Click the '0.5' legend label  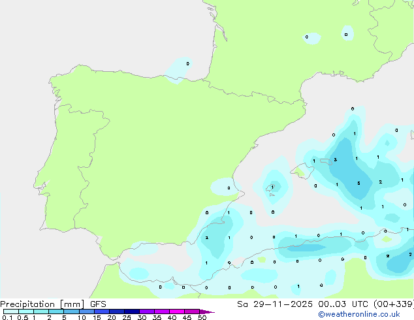[x=23, y=317]
